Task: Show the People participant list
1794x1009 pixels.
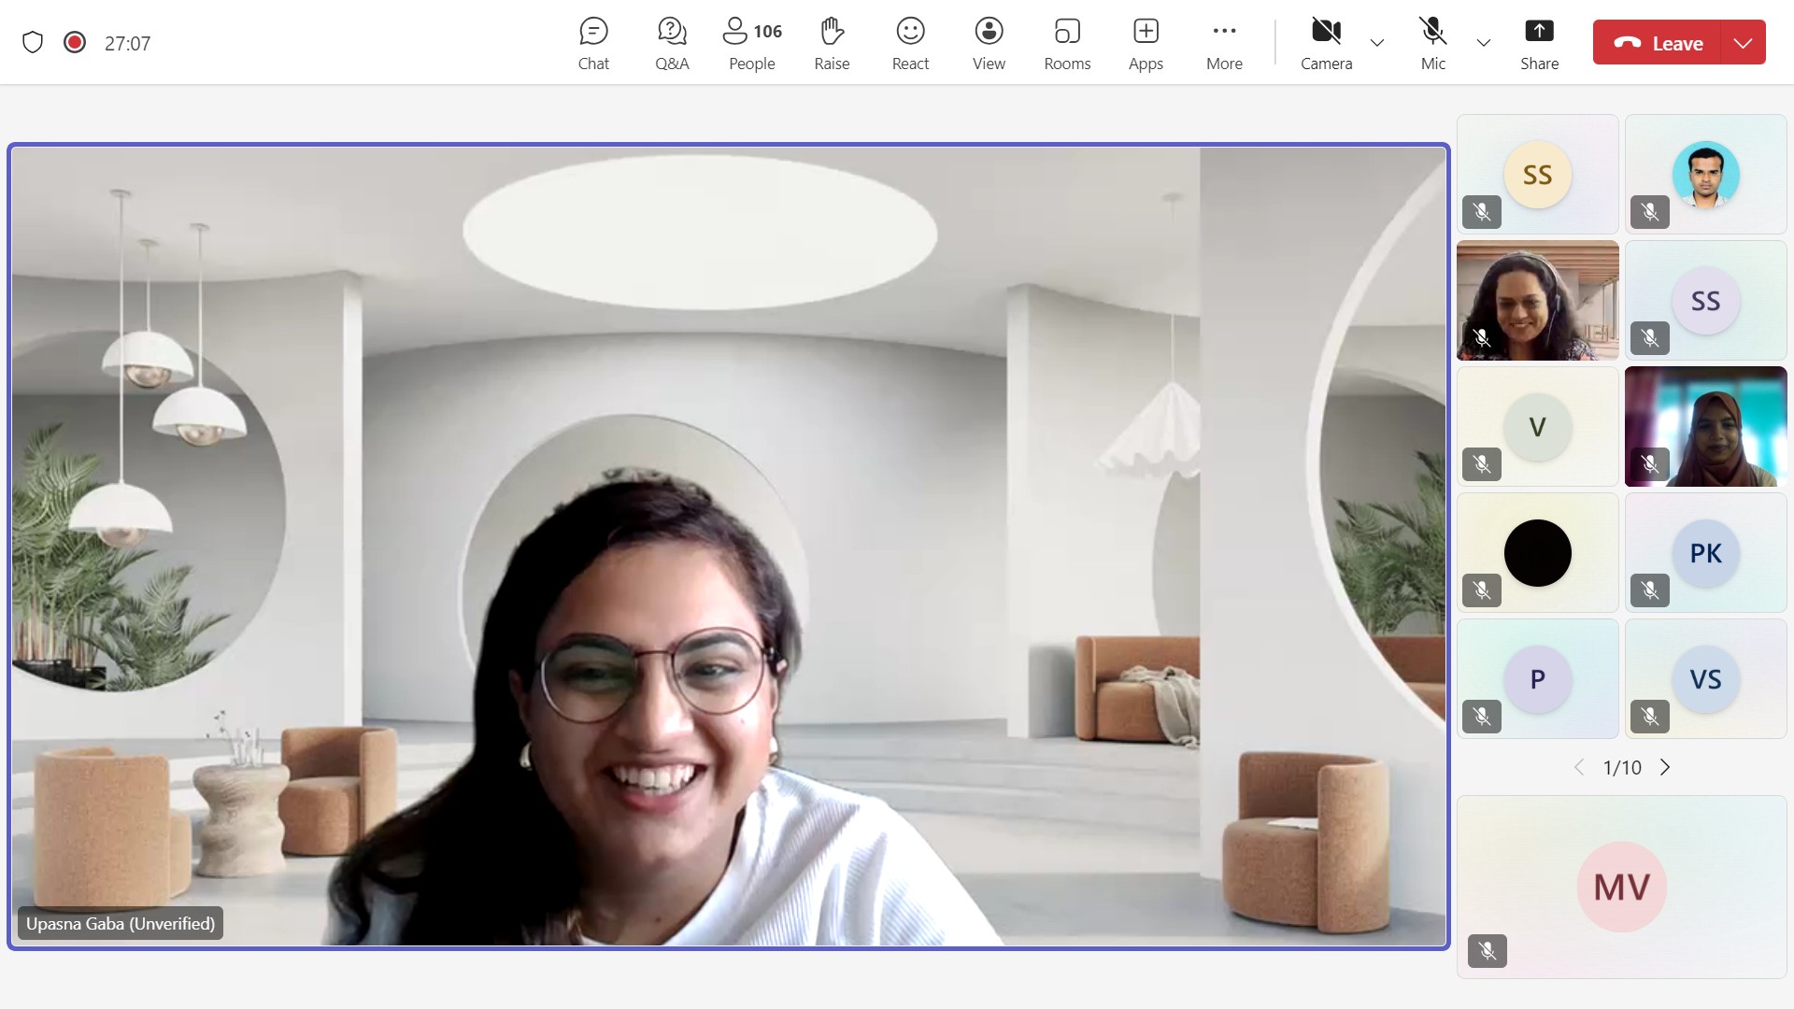Action: tap(751, 43)
